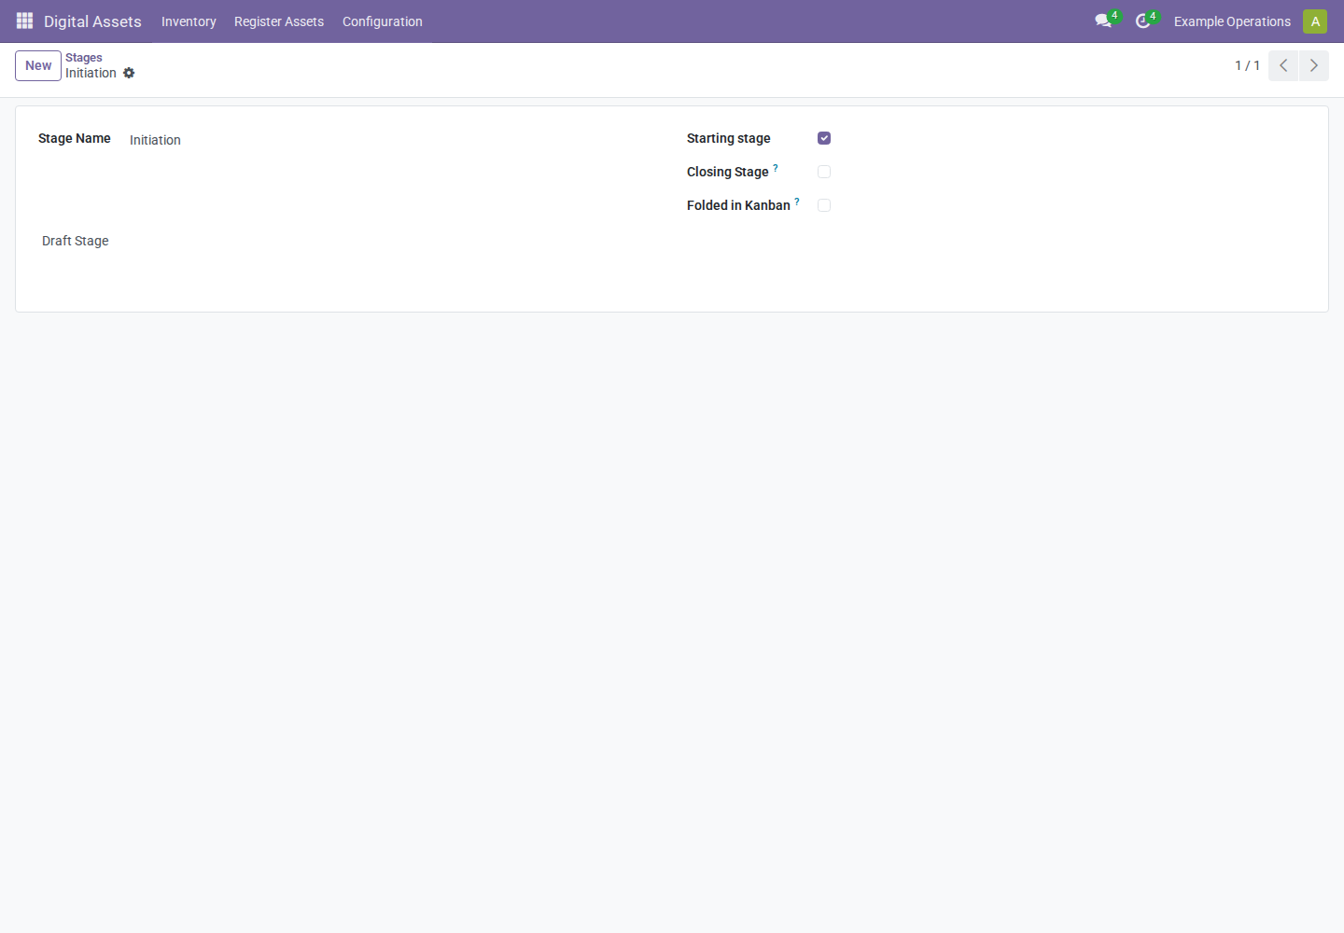Tick the Folded in Kanban checkbox
This screenshot has height=933, width=1344.
[824, 205]
